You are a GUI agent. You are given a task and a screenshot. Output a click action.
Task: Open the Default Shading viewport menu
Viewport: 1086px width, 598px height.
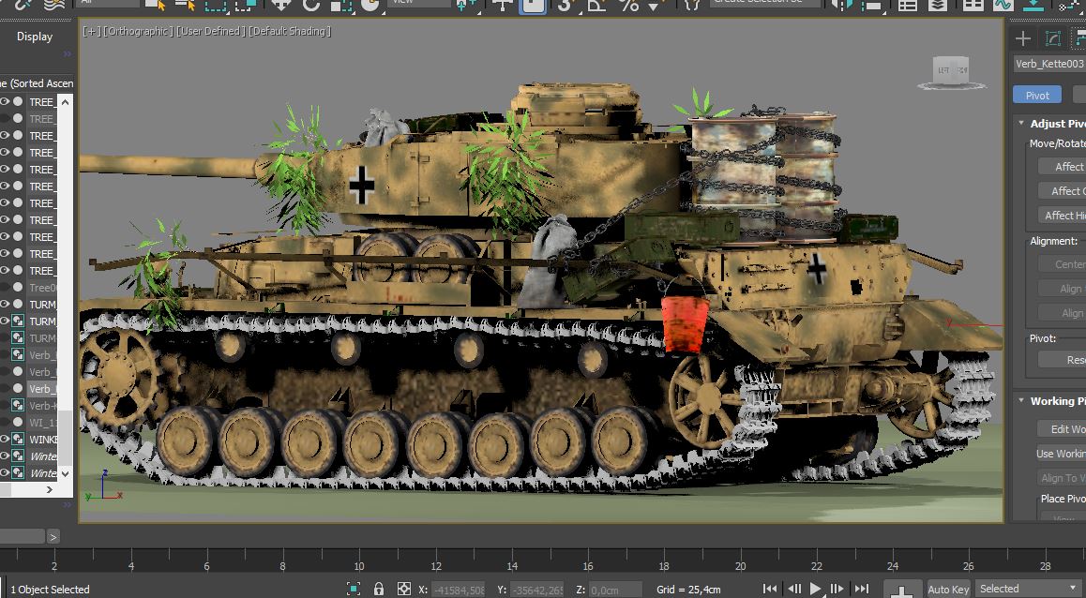click(289, 32)
